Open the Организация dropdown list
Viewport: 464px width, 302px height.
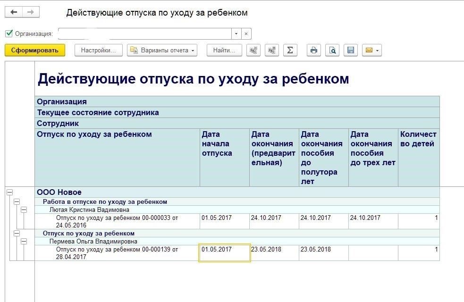coord(236,34)
